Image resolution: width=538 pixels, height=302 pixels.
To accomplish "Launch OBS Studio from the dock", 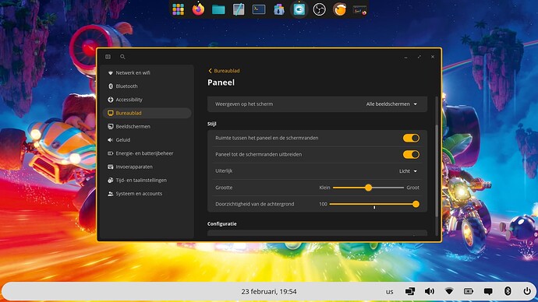I will tap(319, 9).
